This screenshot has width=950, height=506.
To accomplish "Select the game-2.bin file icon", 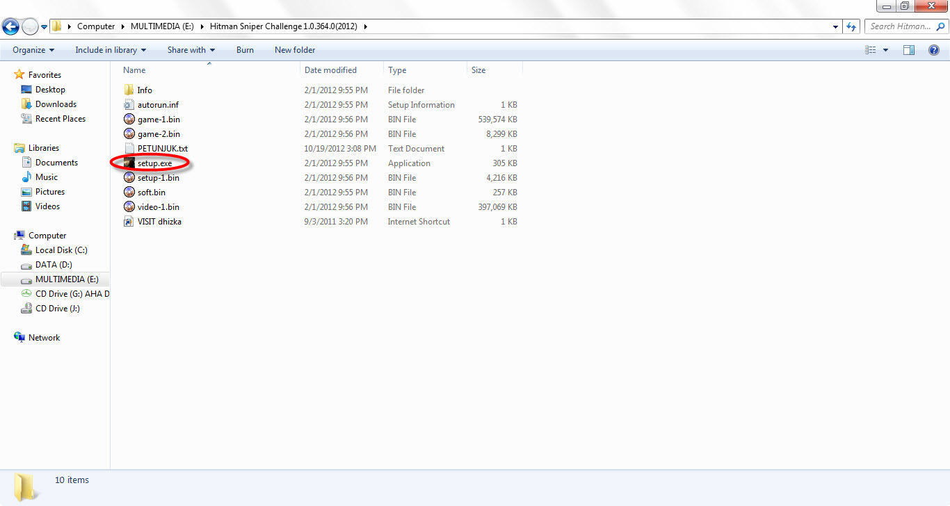I will [x=129, y=134].
